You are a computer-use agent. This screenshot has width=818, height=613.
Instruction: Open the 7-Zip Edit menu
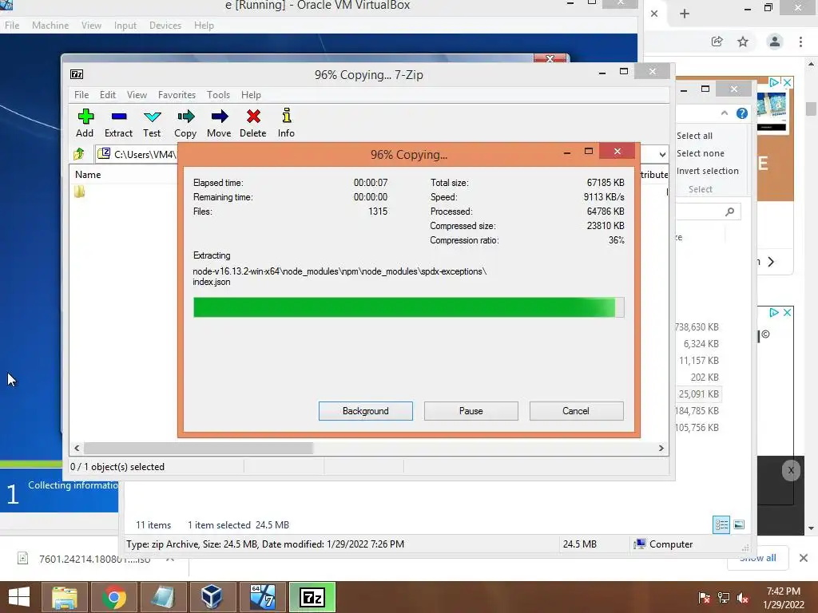tap(108, 95)
